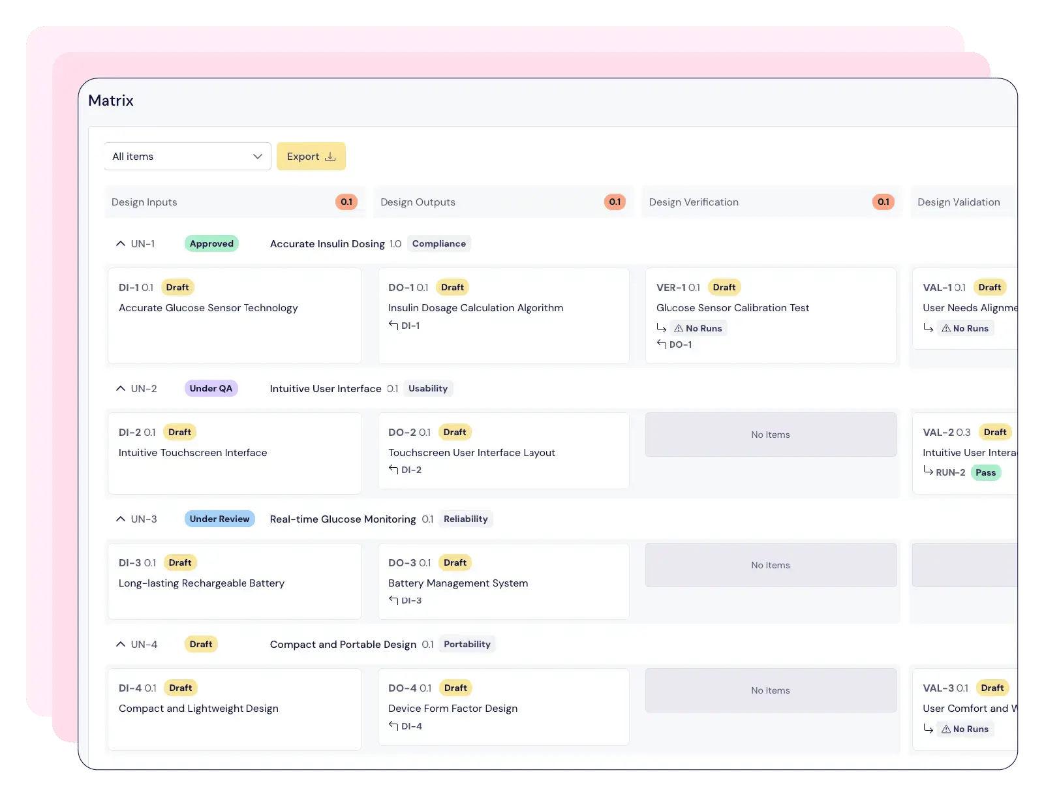
Task: Click the Export button
Action: coord(311,157)
